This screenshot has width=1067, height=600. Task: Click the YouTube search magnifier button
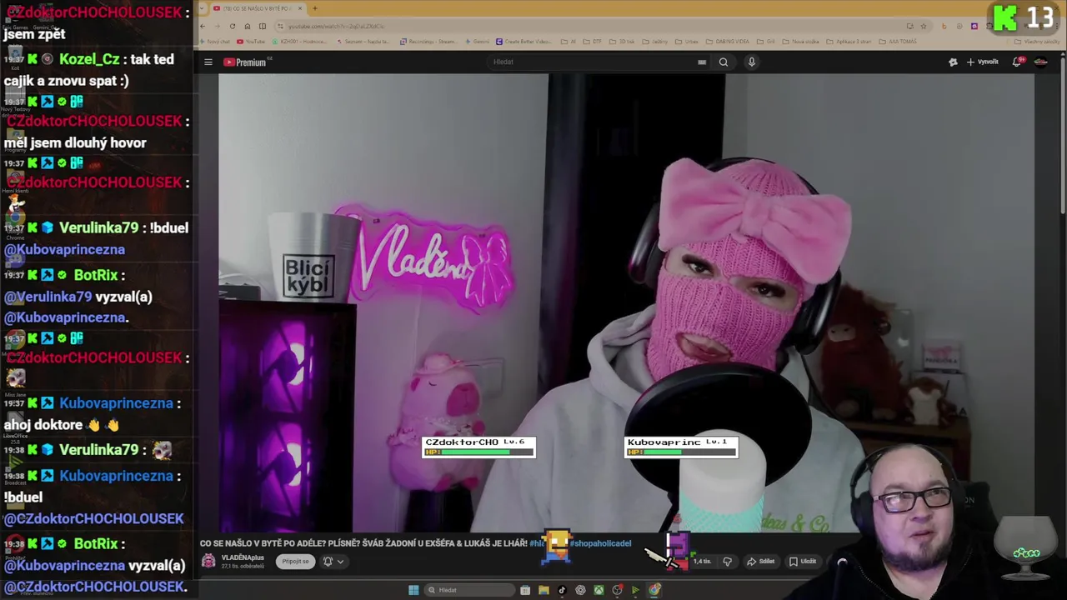coord(724,62)
